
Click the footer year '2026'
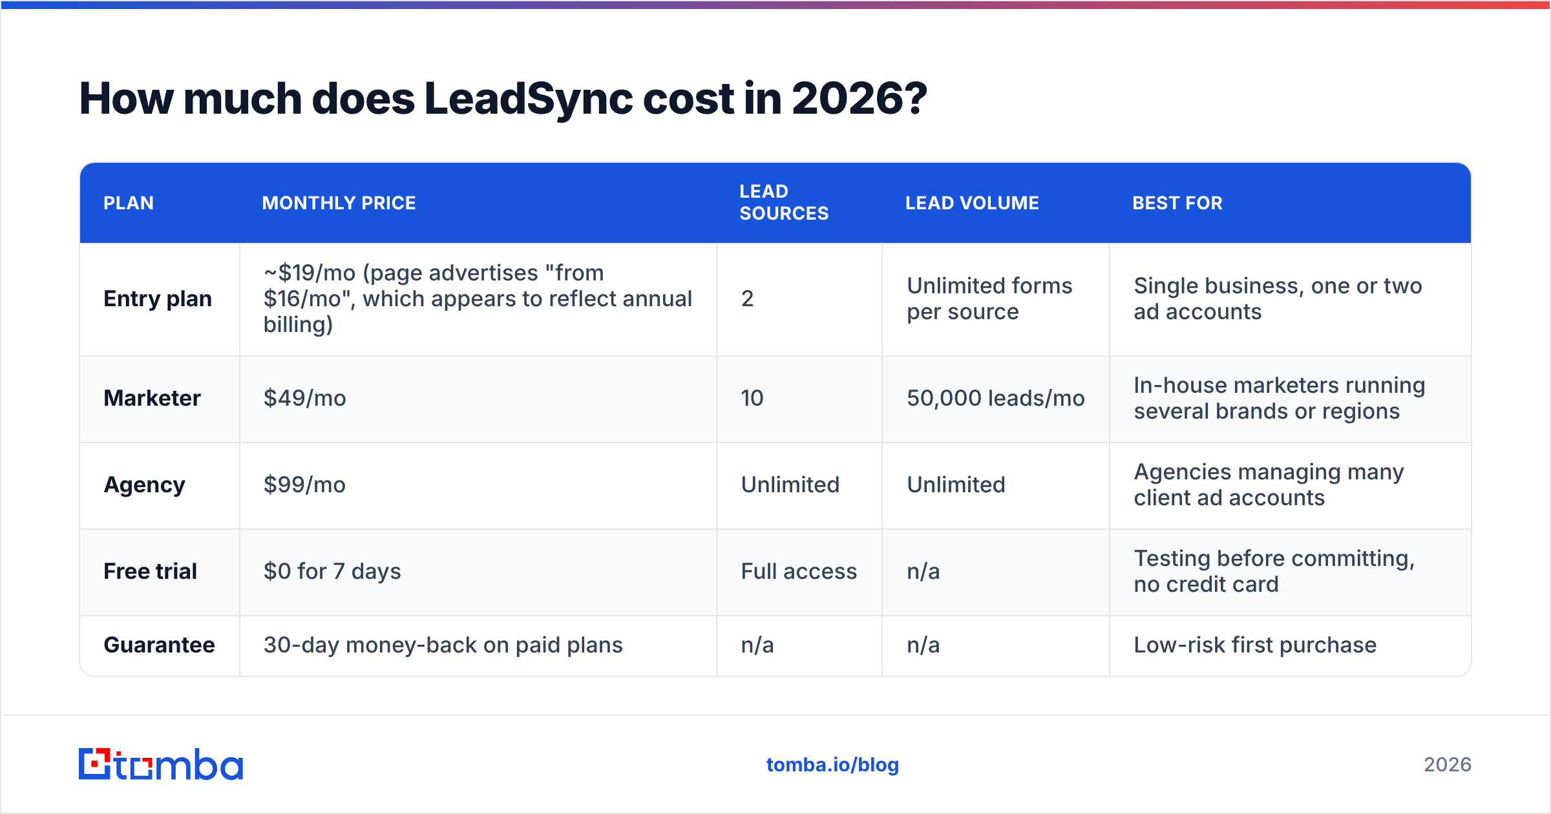coord(1448,765)
